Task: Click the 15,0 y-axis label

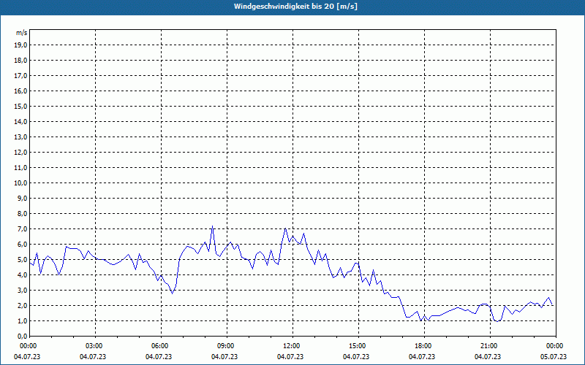Action: pyautogui.click(x=20, y=106)
